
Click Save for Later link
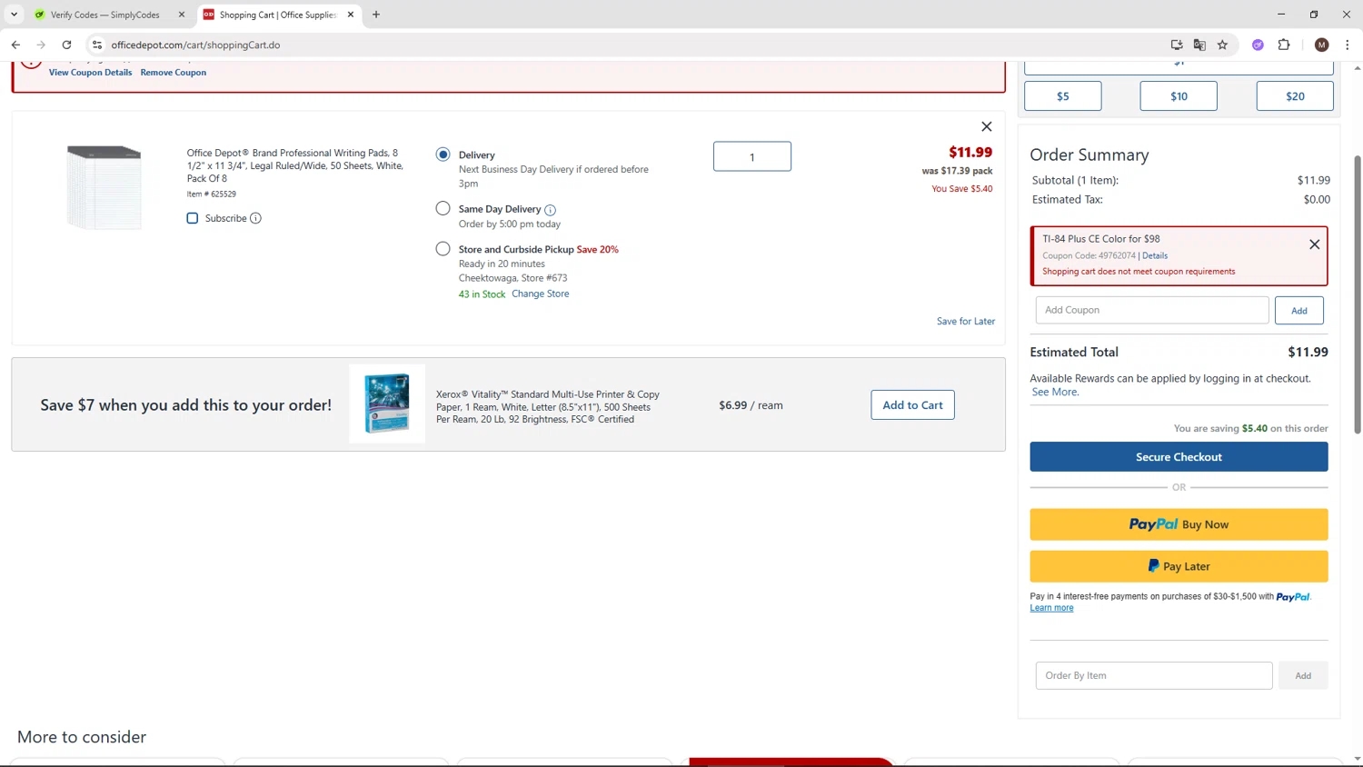tap(965, 321)
